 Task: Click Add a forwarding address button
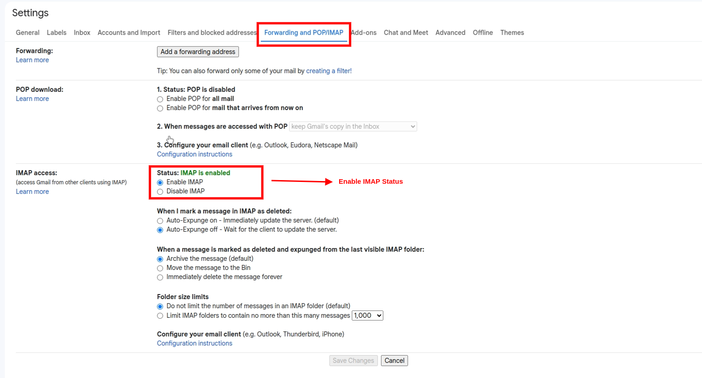198,52
